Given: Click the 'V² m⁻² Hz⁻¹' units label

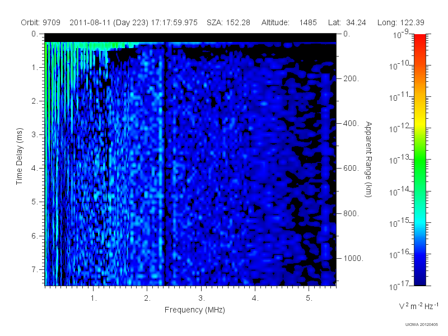Looking at the screenshot, I should tap(418, 306).
